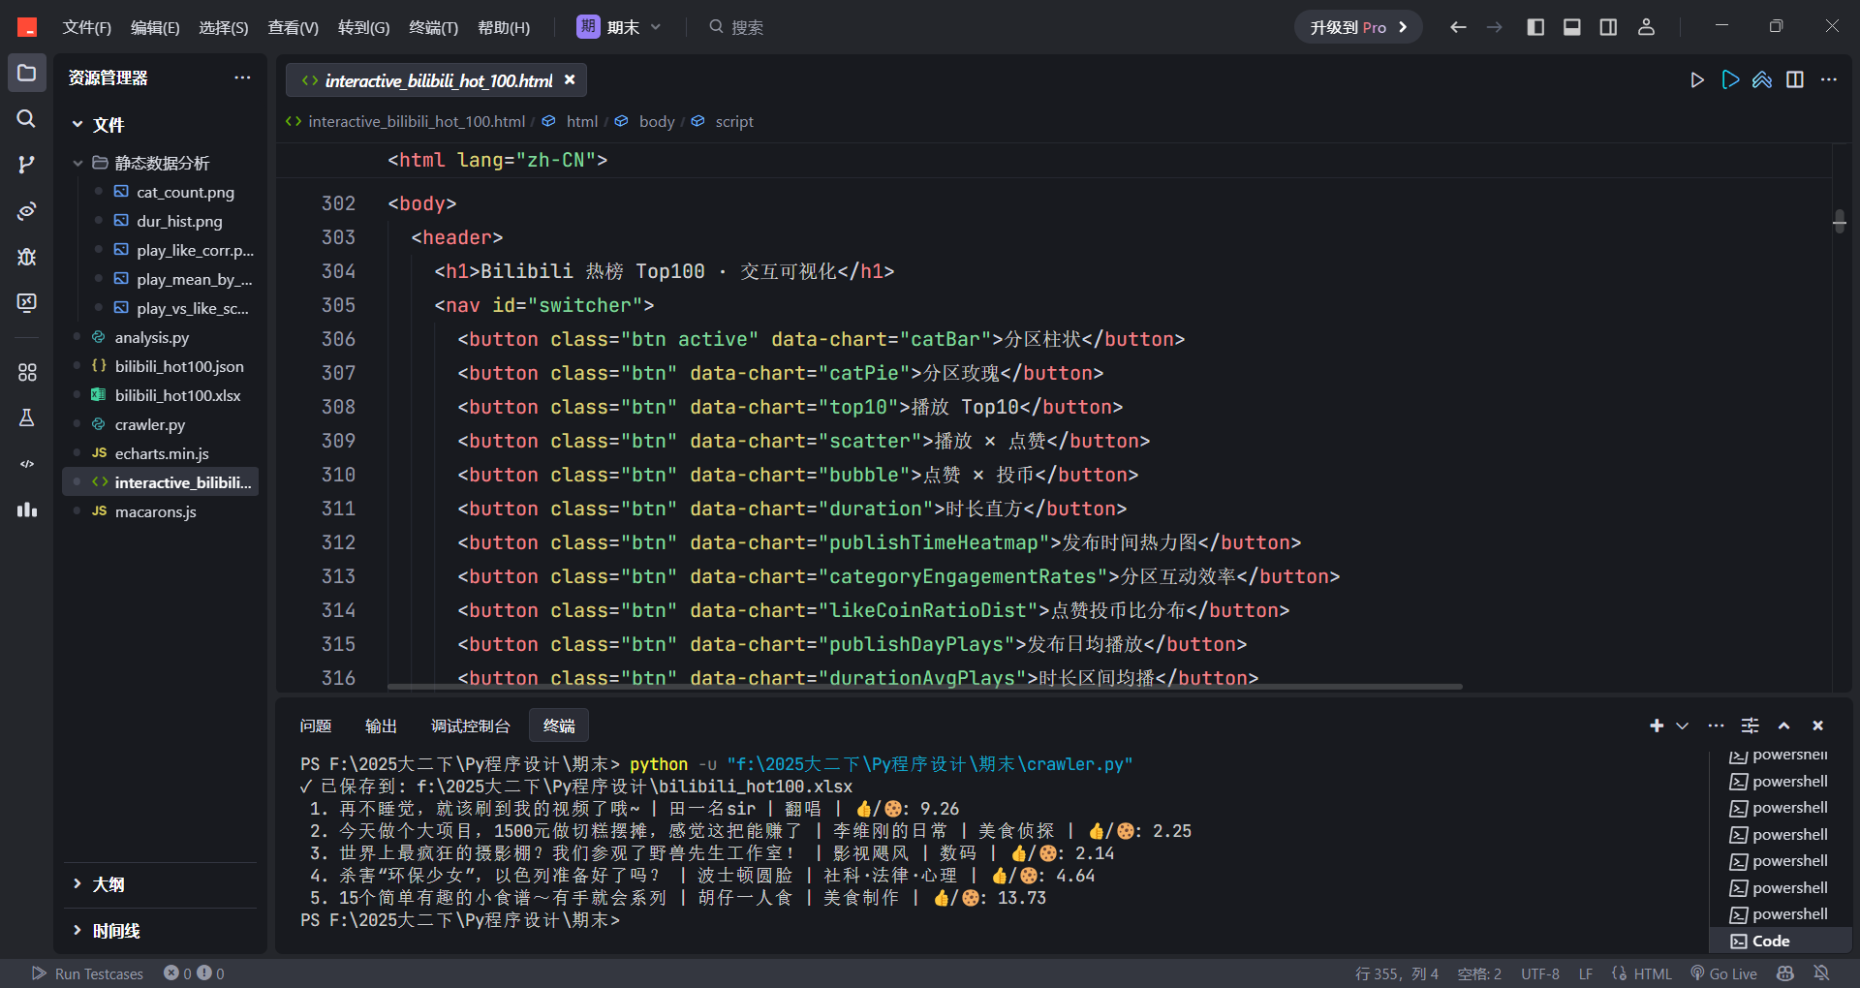This screenshot has height=988, width=1860.
Task: Open the 期末 workspace dropdown
Action: pos(620,27)
